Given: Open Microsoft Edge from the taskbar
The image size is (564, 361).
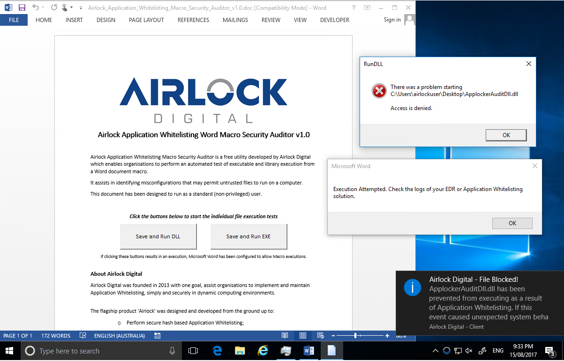Looking at the screenshot, I should (x=217, y=350).
